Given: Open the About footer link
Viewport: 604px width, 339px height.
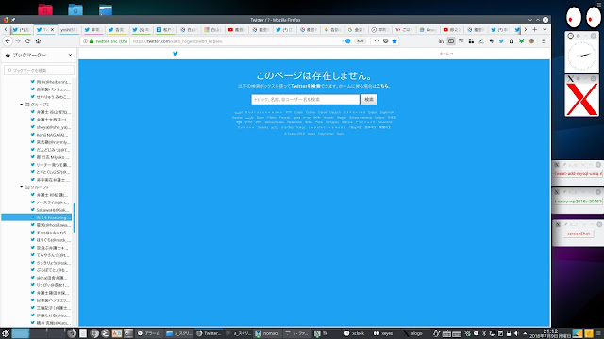Looking at the screenshot, I should coord(311,134).
